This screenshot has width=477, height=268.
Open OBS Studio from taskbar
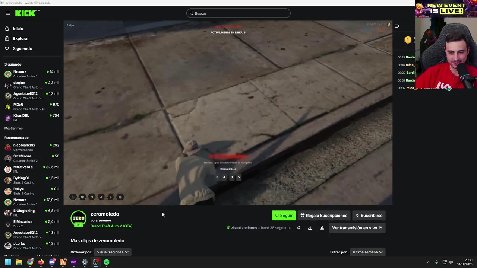click(x=96, y=262)
